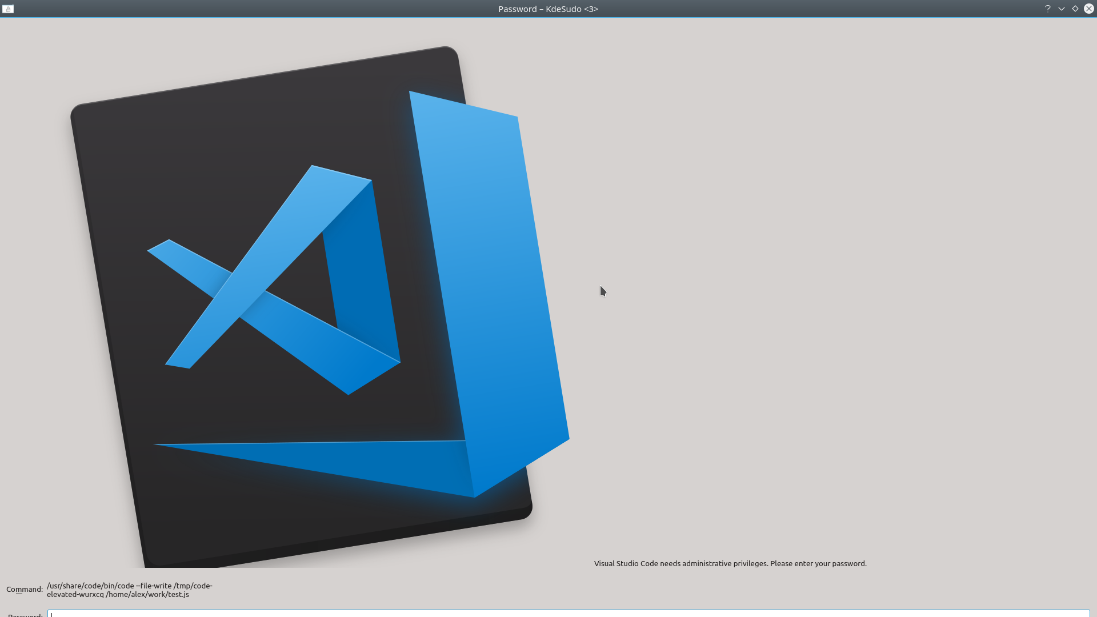Click the /home/alex/work/test.js path text

click(x=147, y=594)
